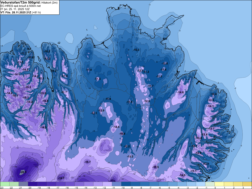Click the -15.0 temperature label
252x189 pixels.
point(43,93)
